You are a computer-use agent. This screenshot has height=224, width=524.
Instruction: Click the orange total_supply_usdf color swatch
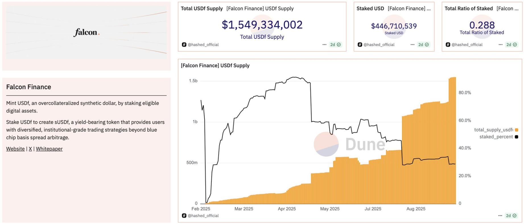pyautogui.click(x=517, y=130)
